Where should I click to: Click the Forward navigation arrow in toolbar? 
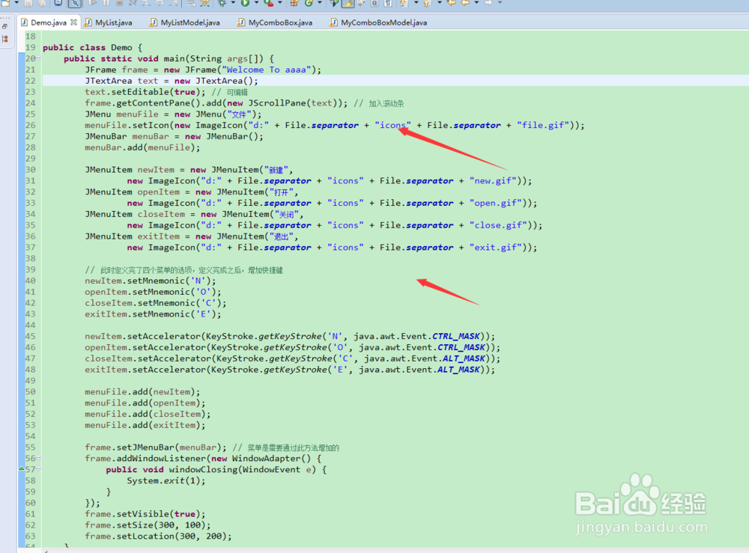coord(488,3)
